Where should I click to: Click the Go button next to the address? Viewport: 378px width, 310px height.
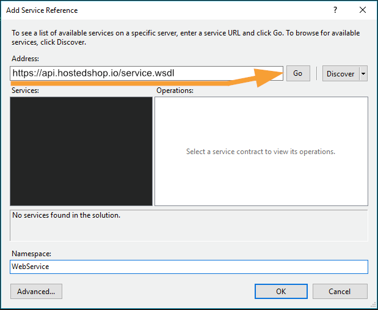point(297,73)
